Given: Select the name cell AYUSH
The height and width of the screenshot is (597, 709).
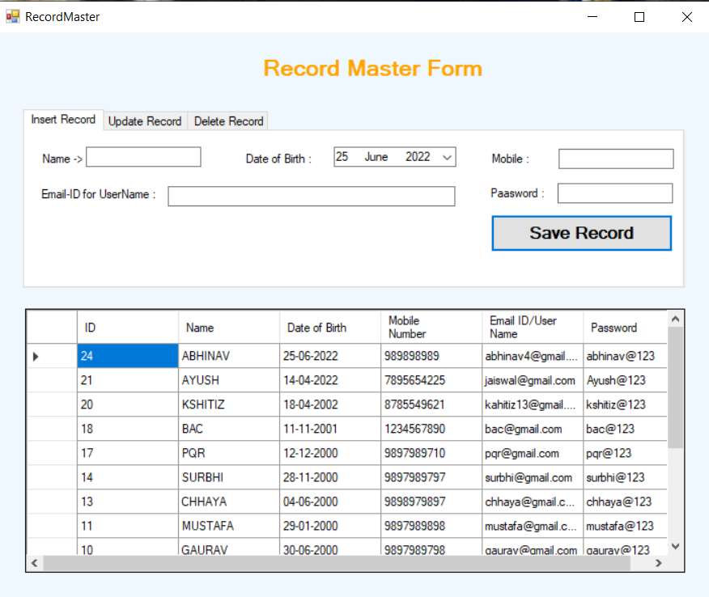Looking at the screenshot, I should tap(229, 380).
